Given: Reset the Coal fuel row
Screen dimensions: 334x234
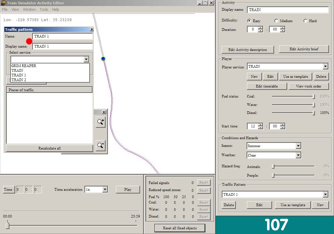Looking at the screenshot, I should pyautogui.click(x=204, y=203).
